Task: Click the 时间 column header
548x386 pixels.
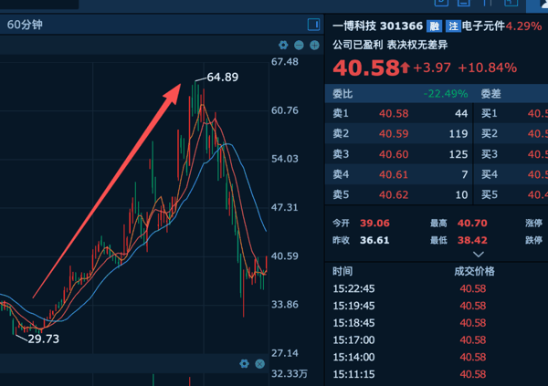Action: coord(342,271)
